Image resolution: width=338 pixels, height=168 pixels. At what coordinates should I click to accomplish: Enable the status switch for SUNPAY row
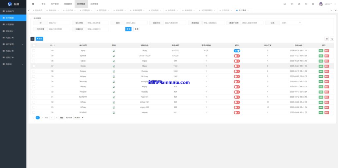point(237,112)
